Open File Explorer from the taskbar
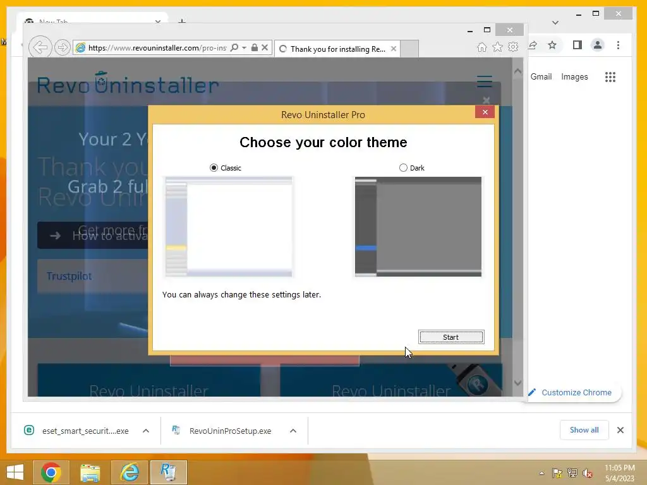The height and width of the screenshot is (485, 647). tap(90, 472)
